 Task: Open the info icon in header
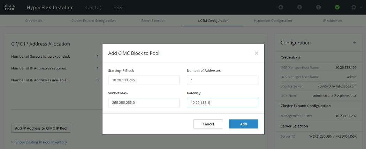[299, 7]
